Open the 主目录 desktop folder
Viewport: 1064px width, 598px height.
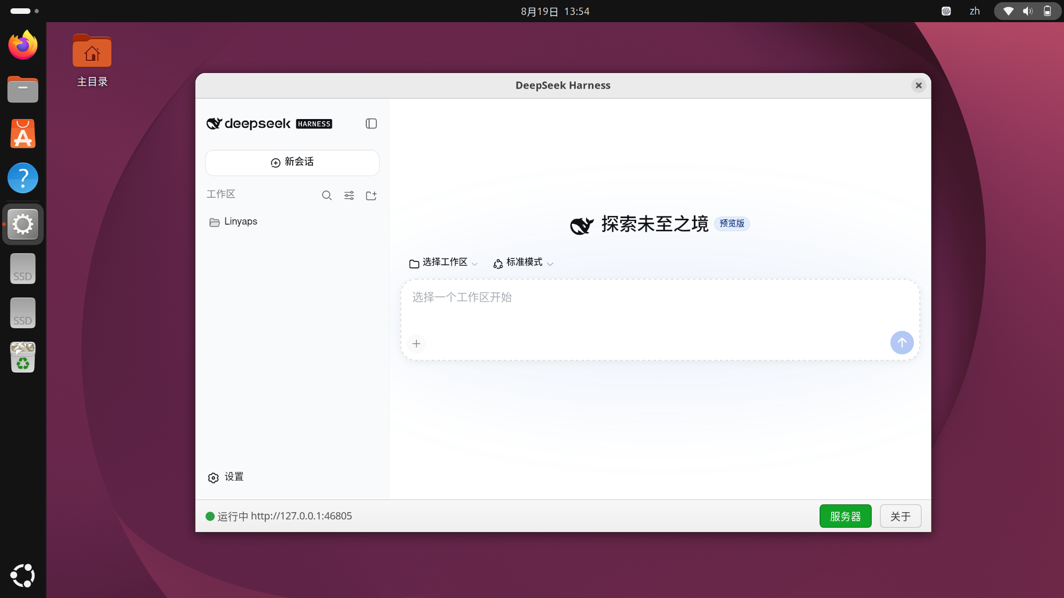point(92,60)
